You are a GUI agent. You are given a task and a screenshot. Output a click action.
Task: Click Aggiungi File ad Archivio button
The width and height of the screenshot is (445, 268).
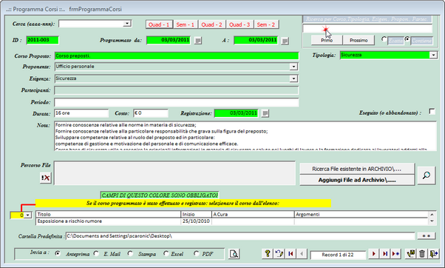(x=357, y=180)
